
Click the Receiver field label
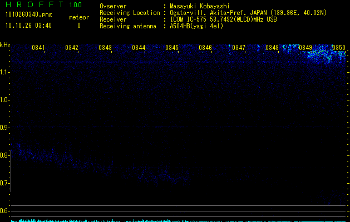pyautogui.click(x=113, y=19)
